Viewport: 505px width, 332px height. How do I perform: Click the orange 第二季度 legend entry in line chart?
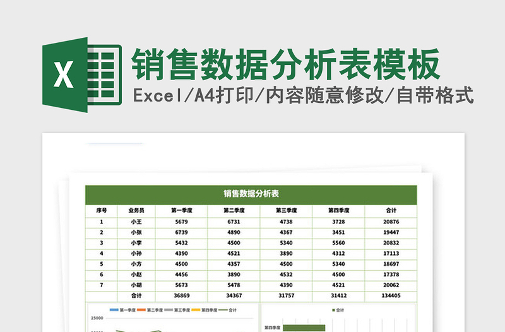[150, 310]
